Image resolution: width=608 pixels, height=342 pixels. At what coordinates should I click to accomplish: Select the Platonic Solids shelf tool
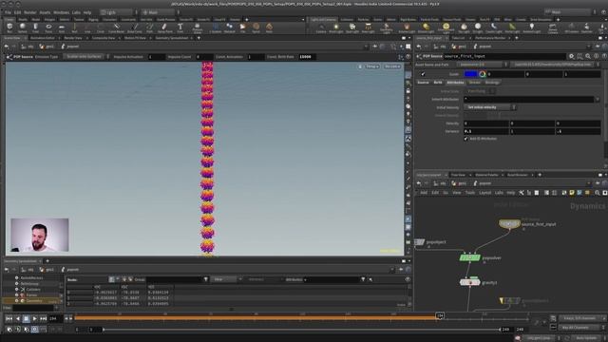[x=198, y=28]
